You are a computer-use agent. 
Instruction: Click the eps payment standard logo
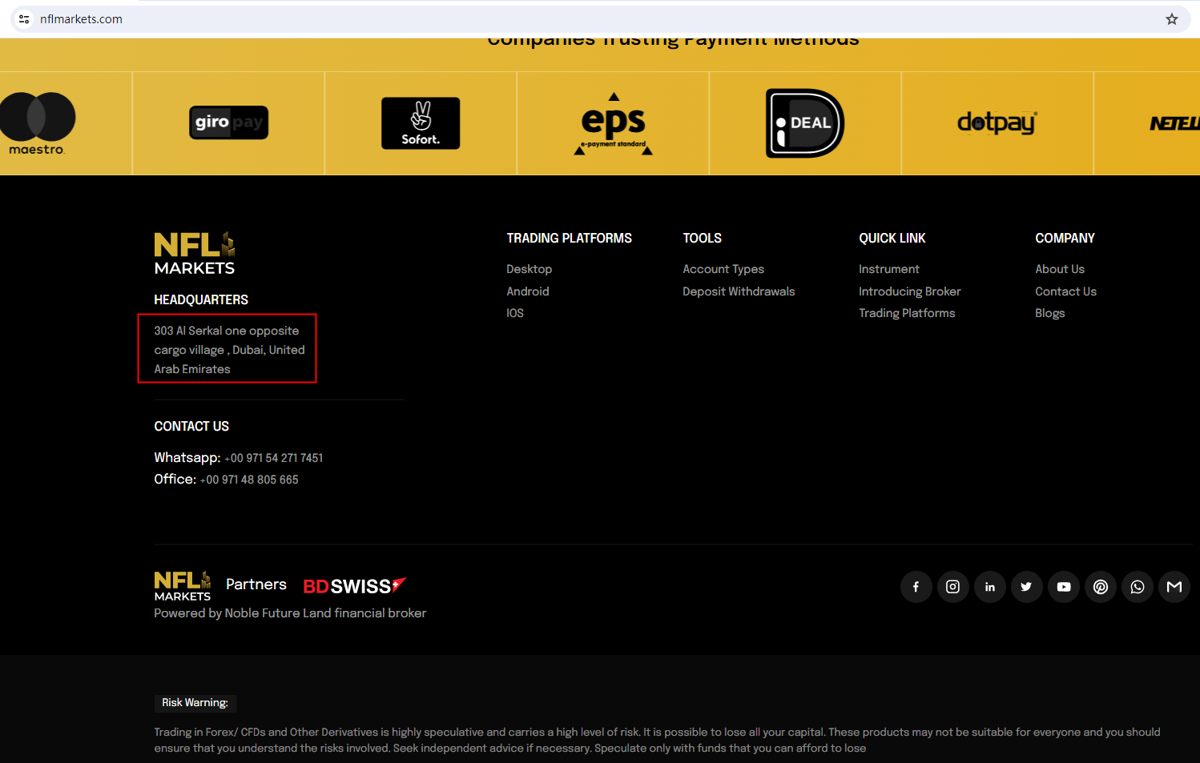click(613, 124)
